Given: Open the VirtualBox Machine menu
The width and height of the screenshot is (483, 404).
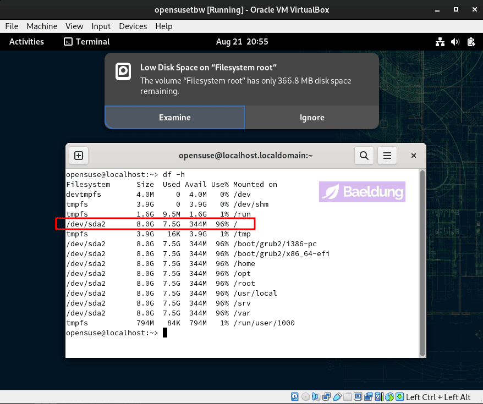Looking at the screenshot, I should point(42,26).
